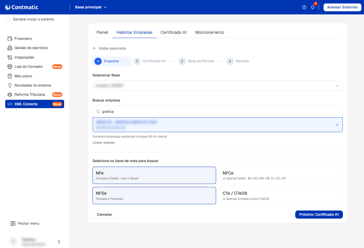Click Limpar seleção link

(x=103, y=143)
